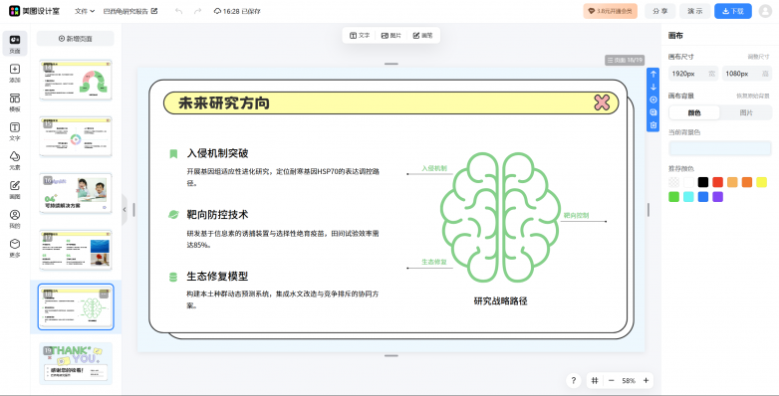The height and width of the screenshot is (396, 779).
Task: Select slide 14 thumbnail with arch chart
Action: 76,80
